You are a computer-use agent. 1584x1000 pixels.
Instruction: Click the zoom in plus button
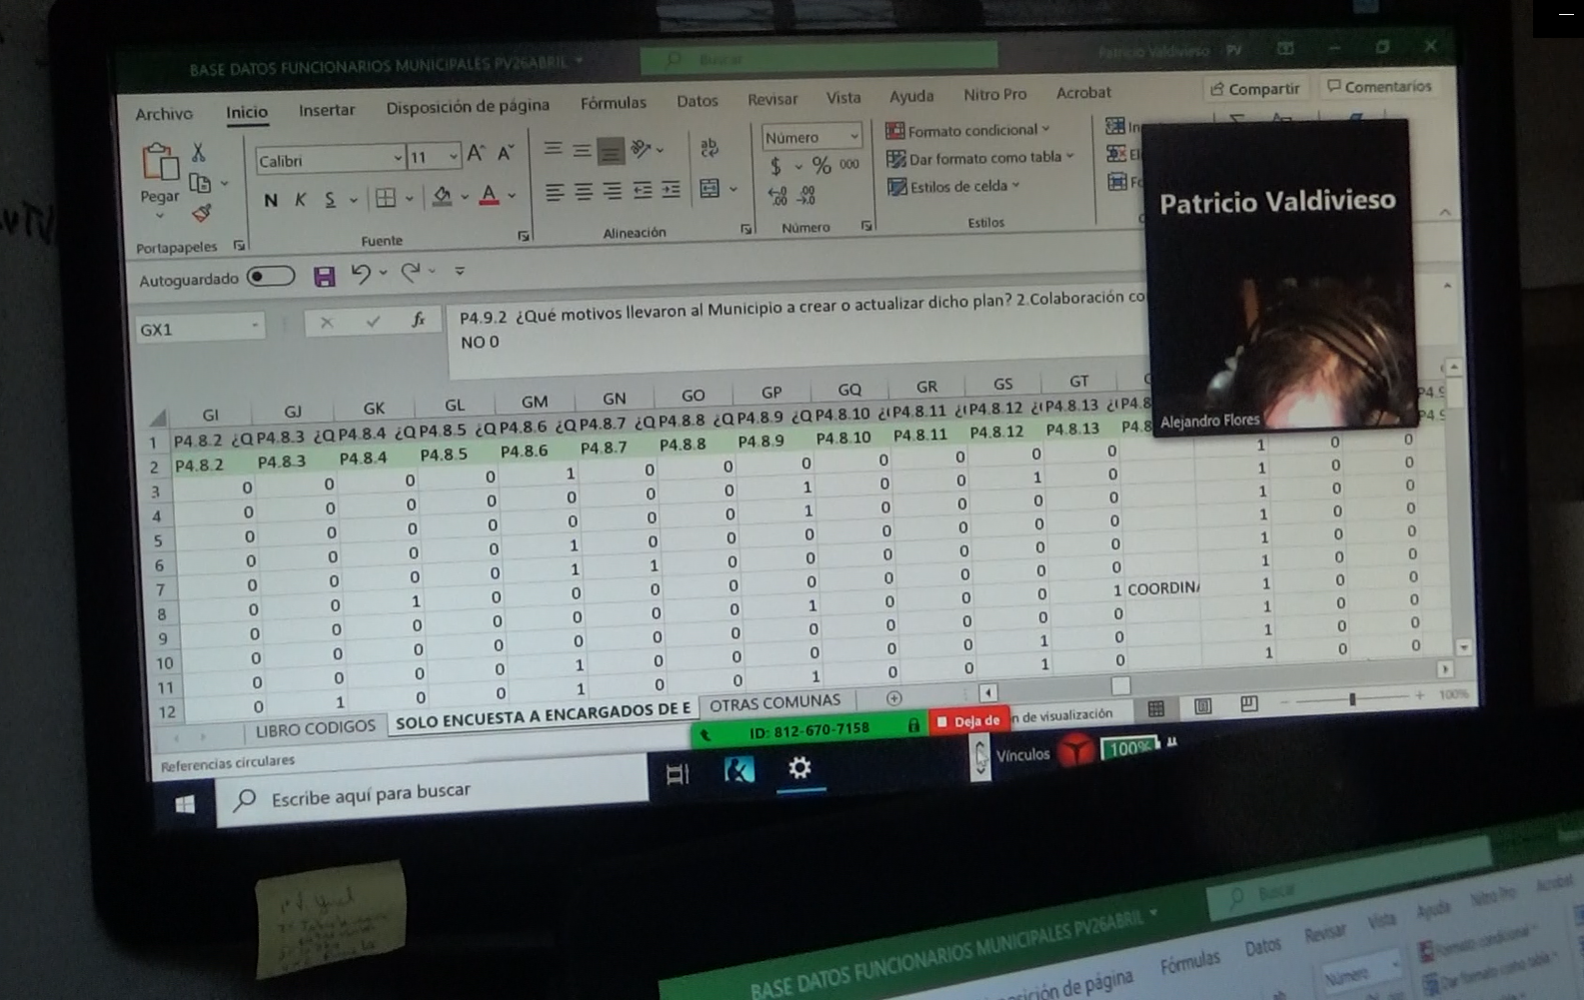click(x=1419, y=695)
